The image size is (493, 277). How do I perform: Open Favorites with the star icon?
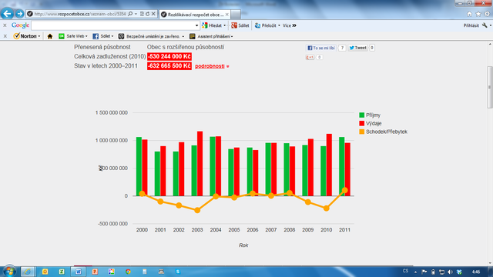coord(478,14)
